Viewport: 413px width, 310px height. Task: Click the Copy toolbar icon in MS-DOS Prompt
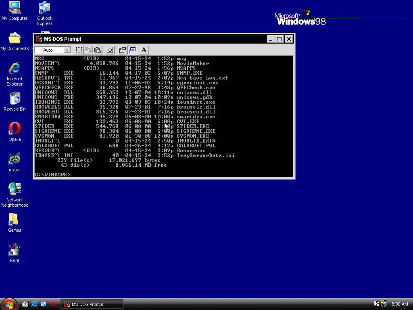pyautogui.click(x=88, y=50)
